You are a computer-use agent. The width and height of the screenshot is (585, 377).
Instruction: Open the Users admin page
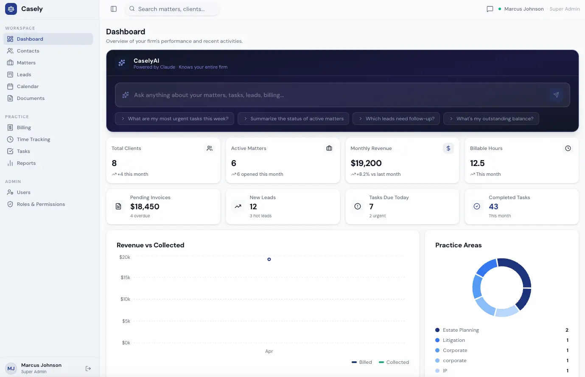click(48, 192)
